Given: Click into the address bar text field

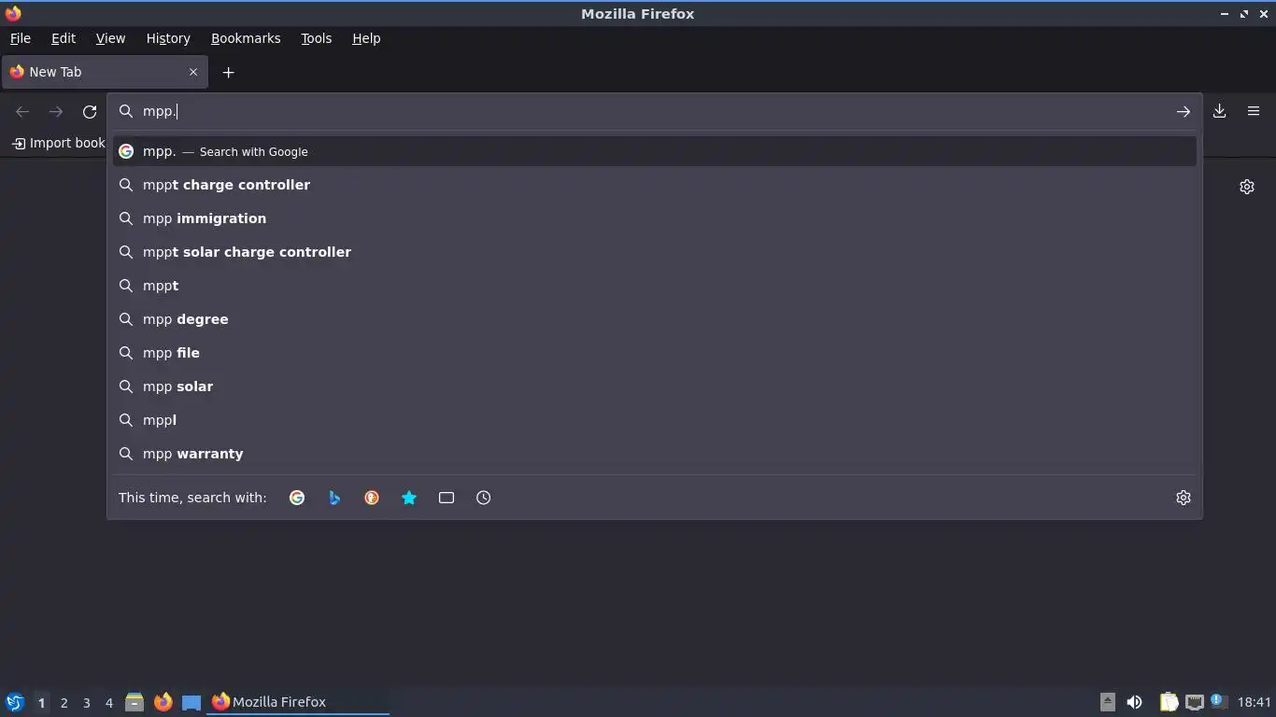Looking at the screenshot, I should 654,111.
